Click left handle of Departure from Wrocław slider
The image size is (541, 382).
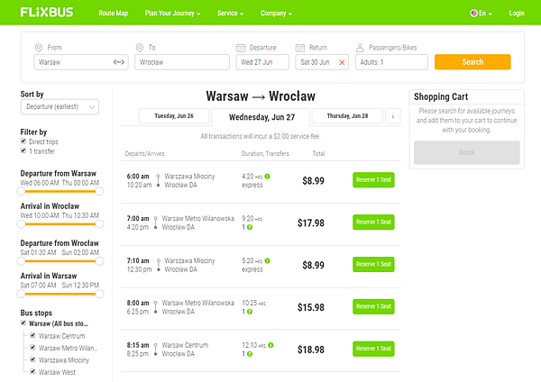pyautogui.click(x=21, y=261)
